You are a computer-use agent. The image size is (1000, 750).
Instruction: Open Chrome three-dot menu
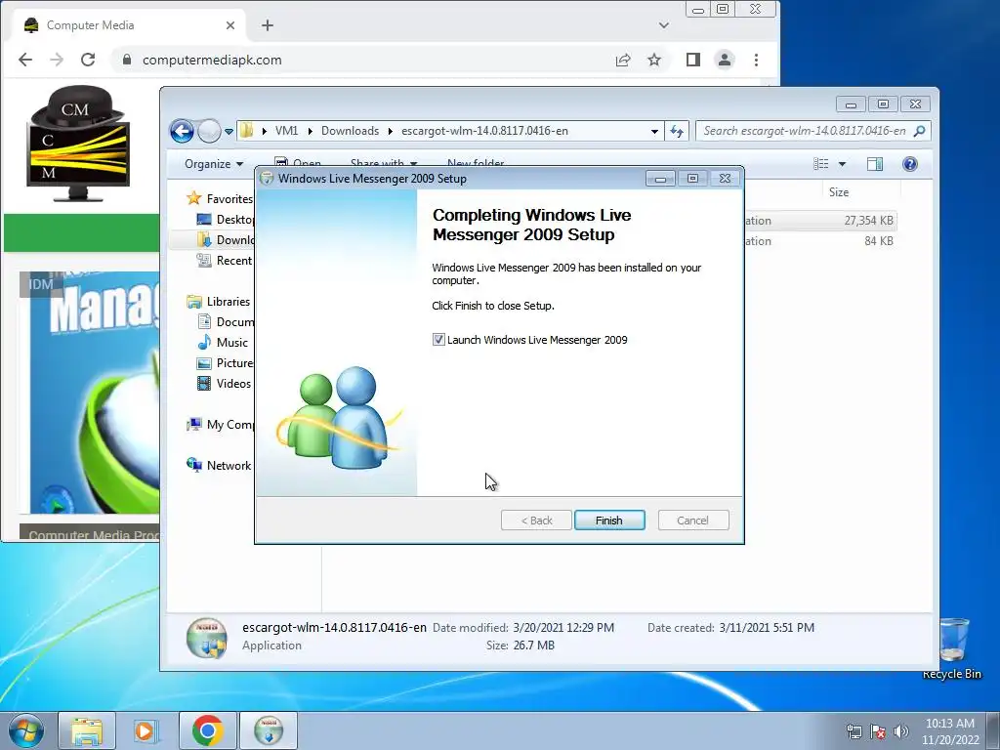coord(757,60)
